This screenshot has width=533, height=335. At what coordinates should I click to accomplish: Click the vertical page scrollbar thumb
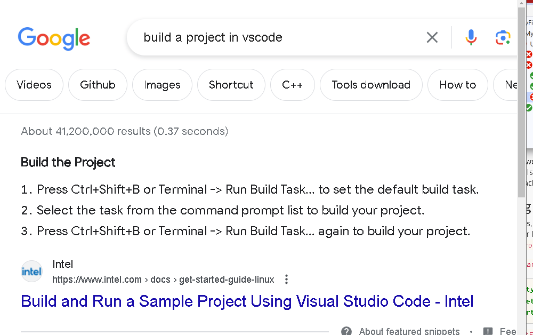pos(521,102)
